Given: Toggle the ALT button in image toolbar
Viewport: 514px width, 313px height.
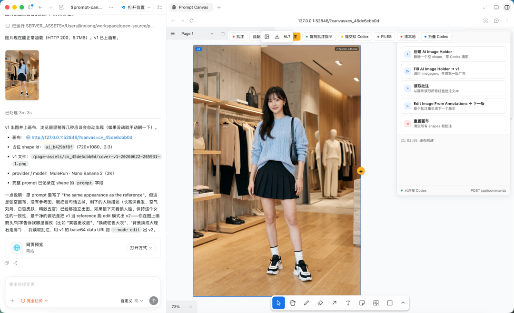Looking at the screenshot, I should tap(287, 37).
